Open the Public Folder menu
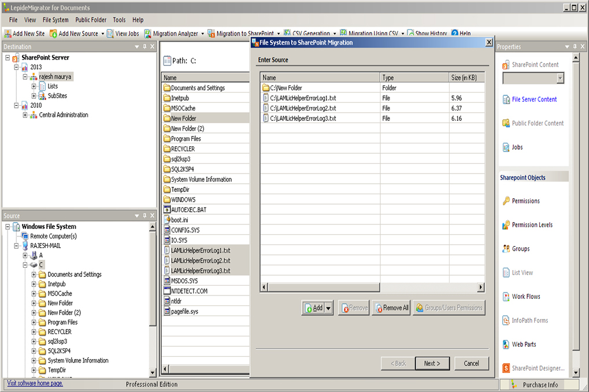 (90, 19)
